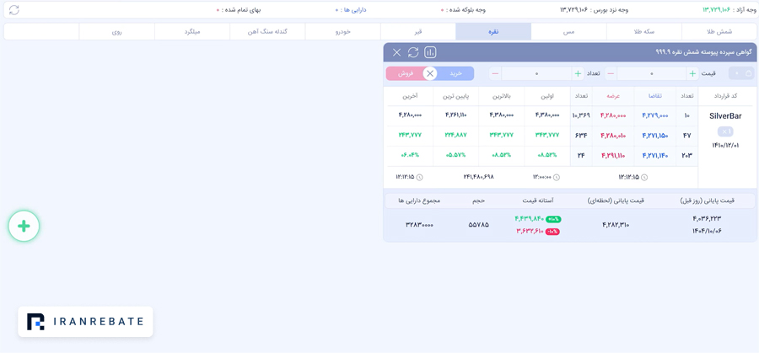Close the silver bar certificate panel
Viewport: 759px width, 353px height.
click(x=396, y=52)
